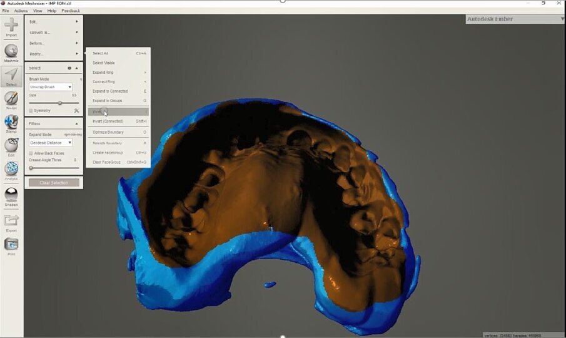Open the Actions menu
The image size is (566, 338).
[x=21, y=11]
